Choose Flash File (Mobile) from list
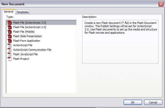Viewport: 165px width, 108px height. point(24,32)
